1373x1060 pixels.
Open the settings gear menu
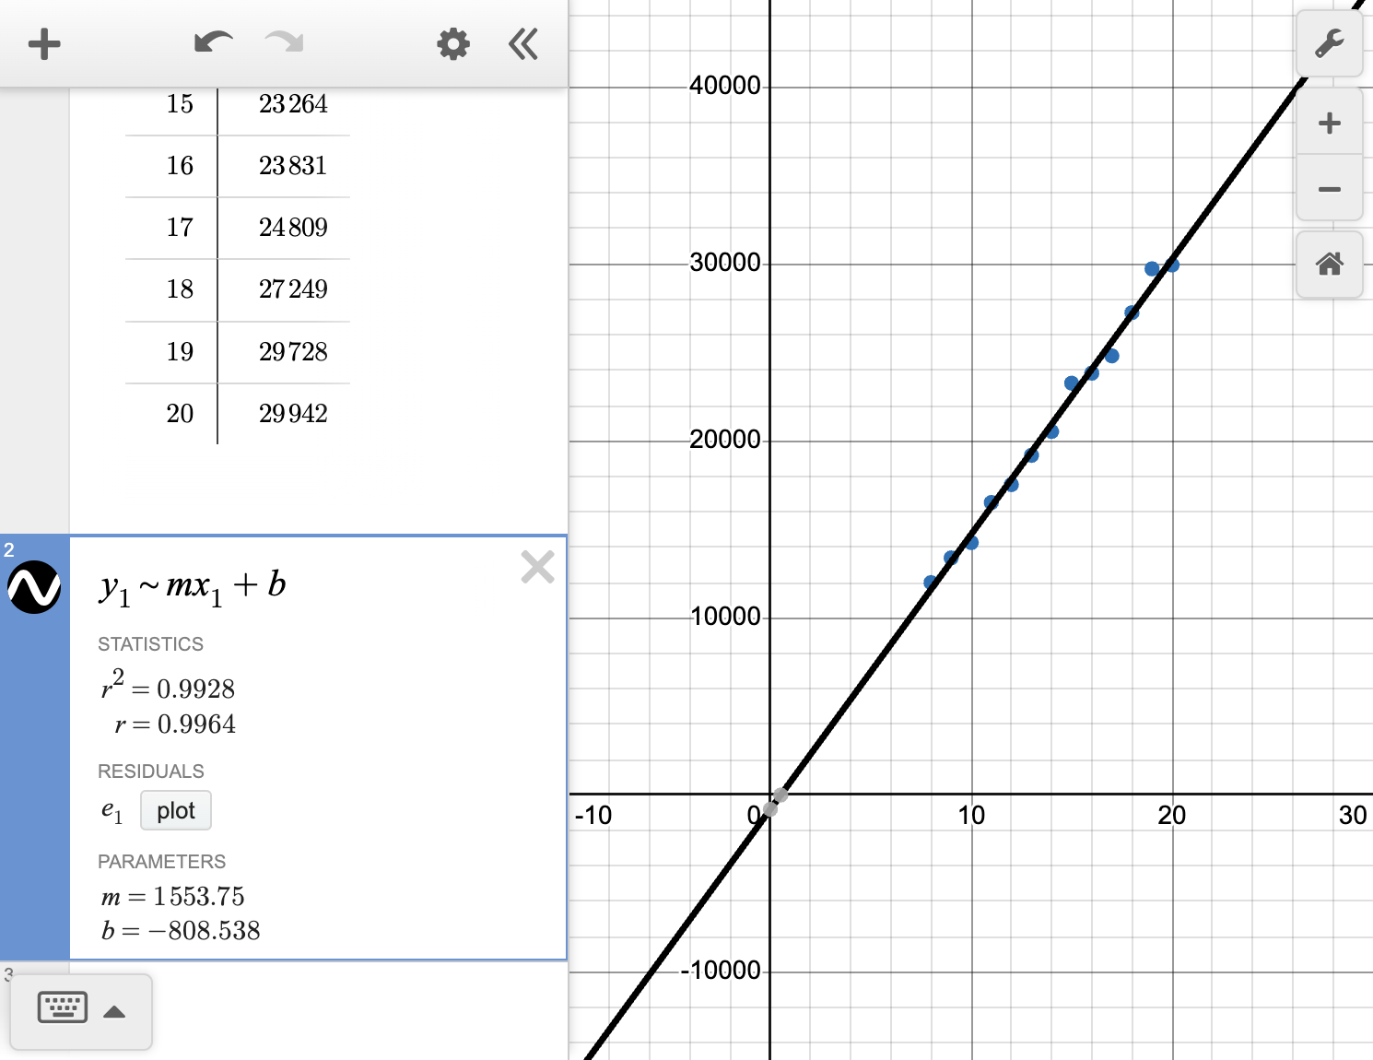point(452,42)
